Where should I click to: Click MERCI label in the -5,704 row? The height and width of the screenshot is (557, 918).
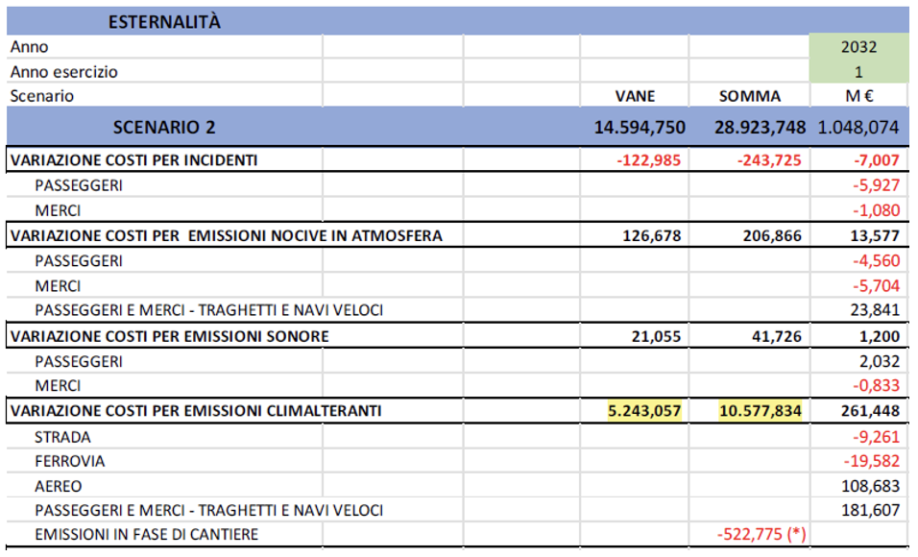[x=58, y=286]
